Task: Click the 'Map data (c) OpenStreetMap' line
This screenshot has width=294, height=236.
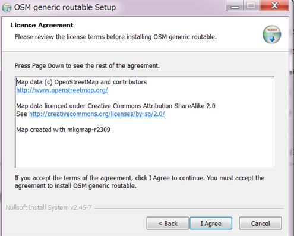Action: (x=81, y=82)
